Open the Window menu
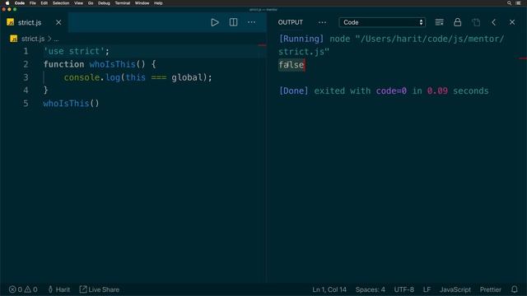This screenshot has height=296, width=527. pyautogui.click(x=142, y=3)
